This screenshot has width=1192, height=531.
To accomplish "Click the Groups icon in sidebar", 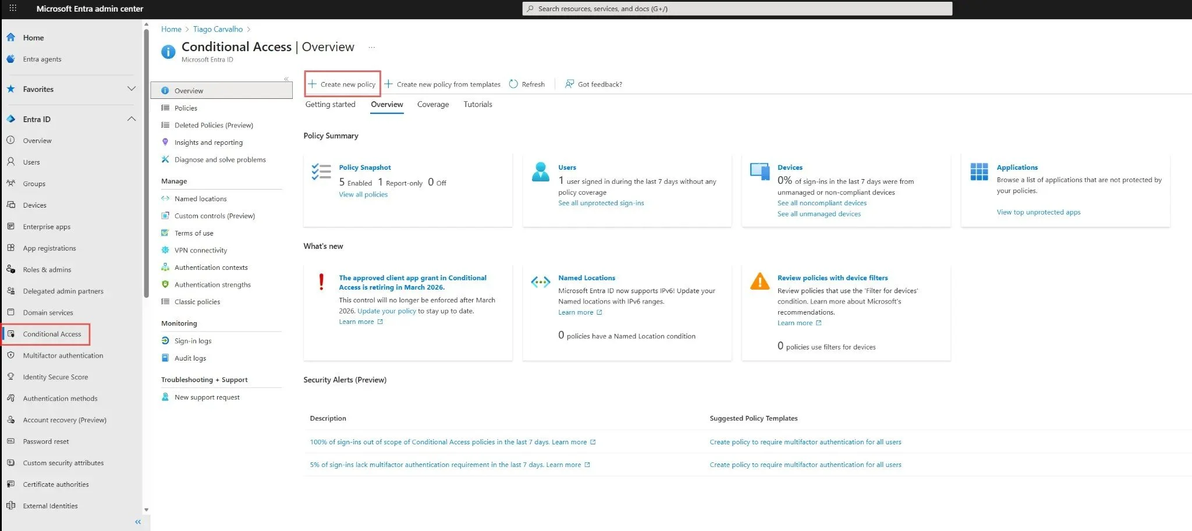I will point(10,183).
